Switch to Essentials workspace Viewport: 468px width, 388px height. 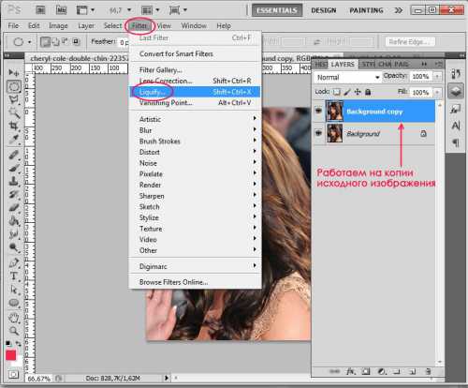coord(277,10)
